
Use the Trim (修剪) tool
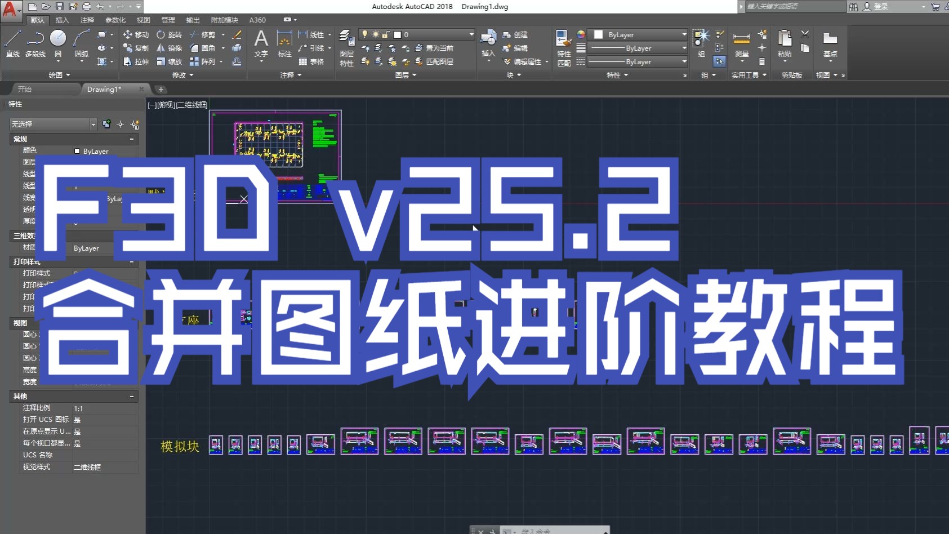203,34
